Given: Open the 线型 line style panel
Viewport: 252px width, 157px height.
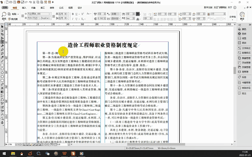Looking at the screenshot, I should [242, 38].
